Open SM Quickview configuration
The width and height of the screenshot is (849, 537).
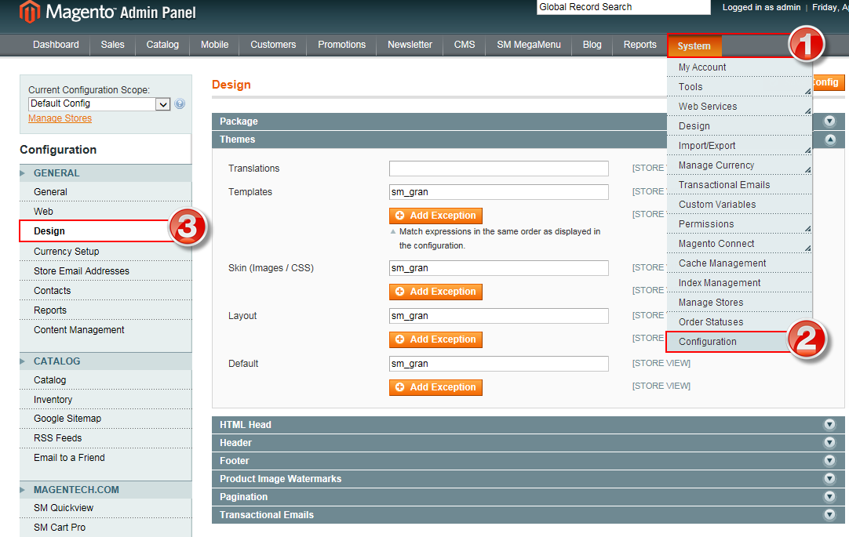coord(106,508)
